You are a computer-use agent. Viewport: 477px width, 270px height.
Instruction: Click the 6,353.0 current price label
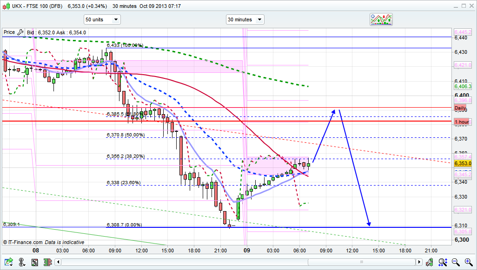(x=463, y=163)
